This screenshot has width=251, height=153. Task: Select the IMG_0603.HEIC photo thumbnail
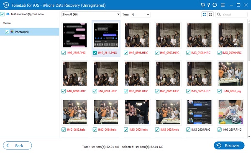point(168,74)
